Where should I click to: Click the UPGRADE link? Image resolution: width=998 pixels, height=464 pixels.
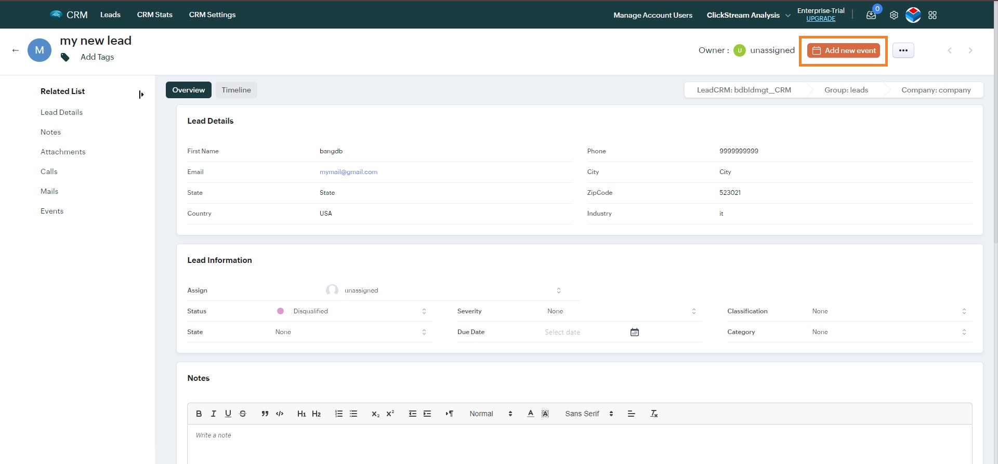(x=821, y=19)
